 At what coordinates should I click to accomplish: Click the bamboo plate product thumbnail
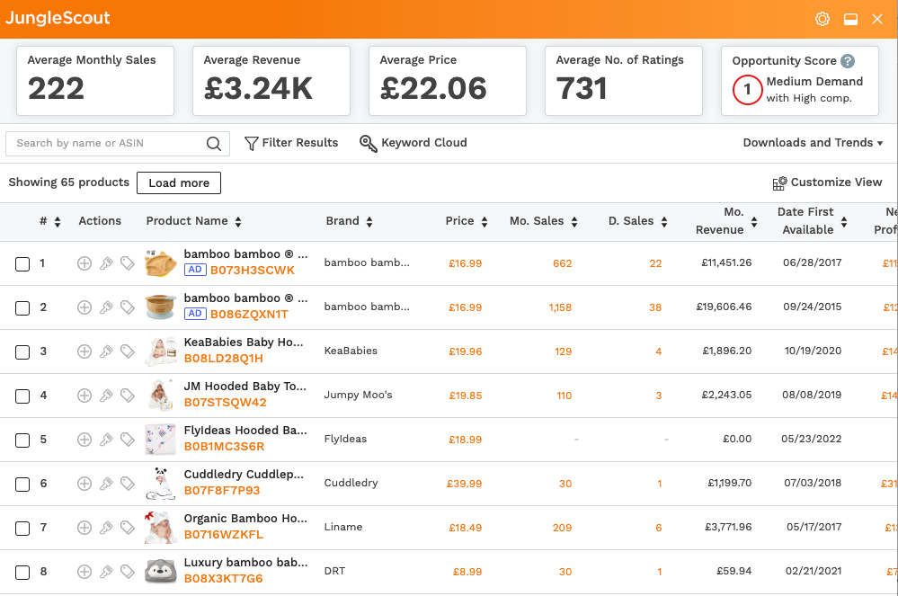(x=161, y=263)
